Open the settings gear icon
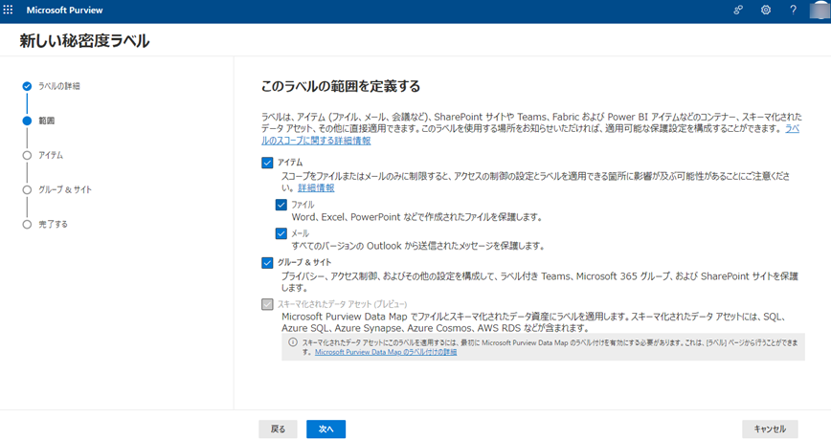The image size is (831, 439). coord(766,11)
